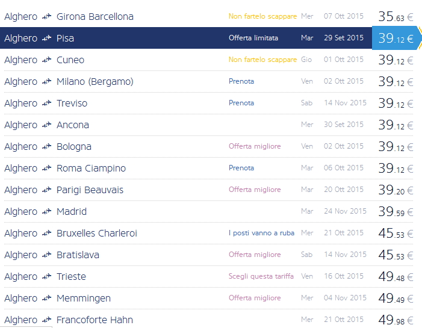Click the airplane icon in the Pisa row
The width and height of the screenshot is (422, 328).
pyautogui.click(x=47, y=39)
